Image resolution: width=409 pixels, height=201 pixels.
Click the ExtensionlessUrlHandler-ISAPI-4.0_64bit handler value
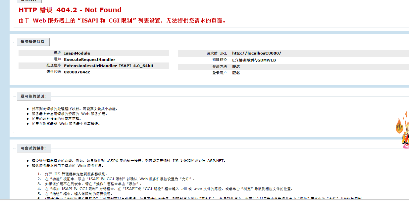coord(108,66)
